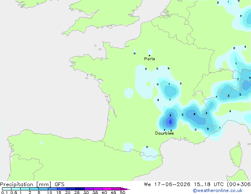
Task: Select the 20–25 mm legend swatch
Action: point(70,189)
